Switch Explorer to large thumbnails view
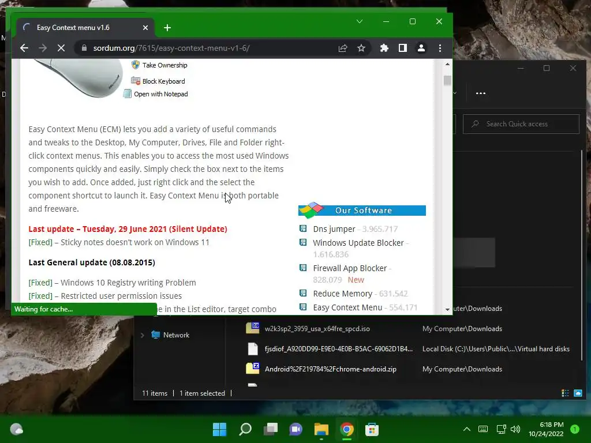591x443 pixels. pos(578,393)
